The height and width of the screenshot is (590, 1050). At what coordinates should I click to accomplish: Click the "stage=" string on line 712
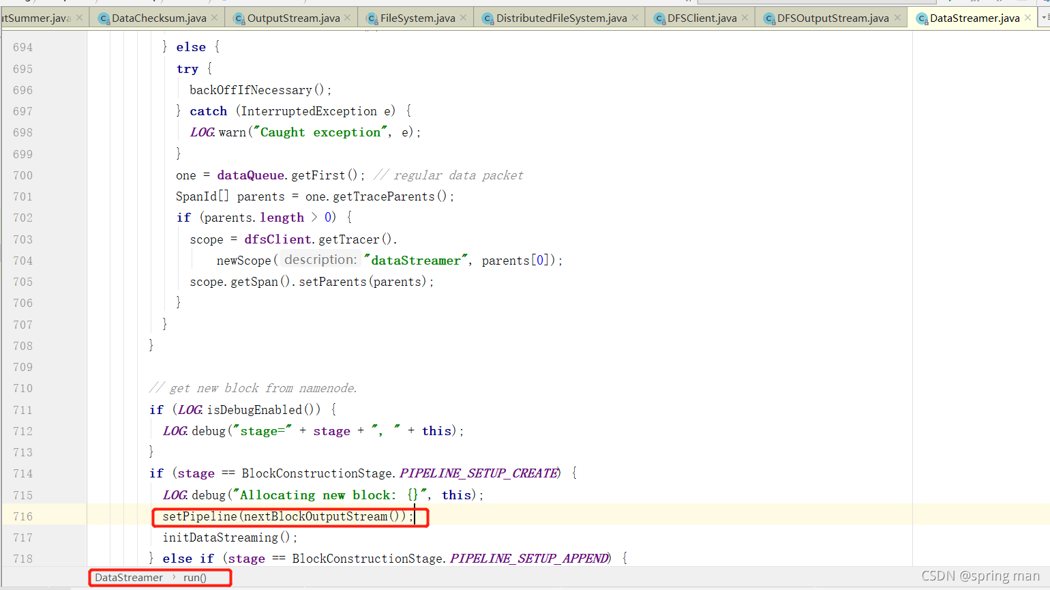coord(262,431)
